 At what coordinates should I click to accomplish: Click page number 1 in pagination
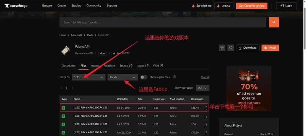pos(67,88)
